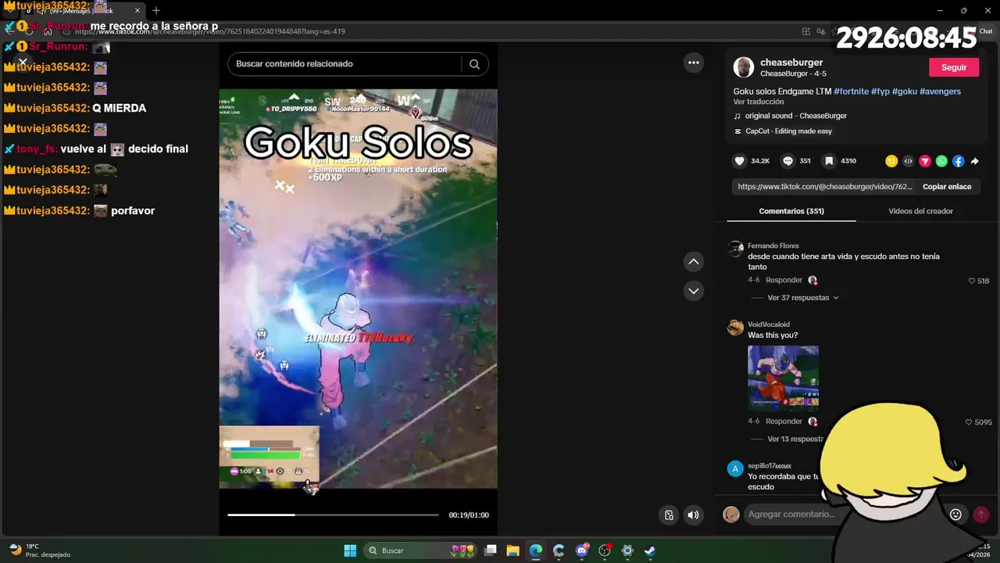
Task: Click the embed code icon
Action: (908, 161)
